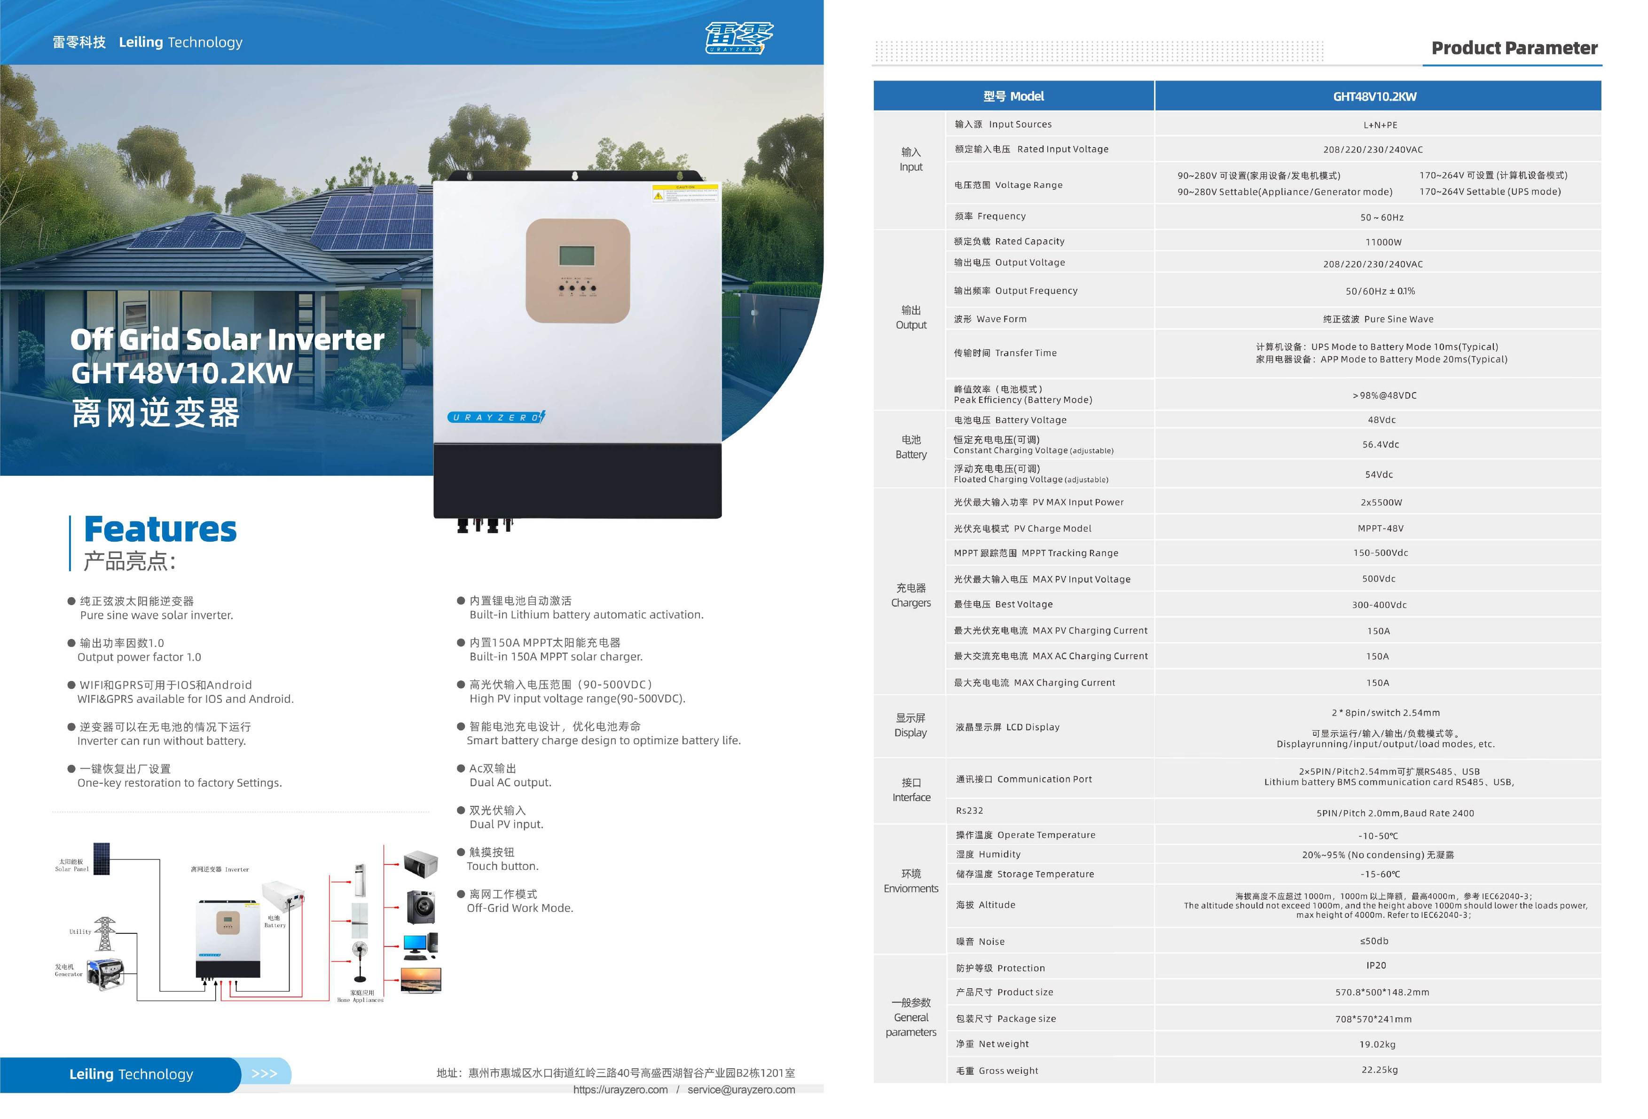The width and height of the screenshot is (1648, 1119).
Task: Click the ≤50db noise value
Action: click(1373, 942)
